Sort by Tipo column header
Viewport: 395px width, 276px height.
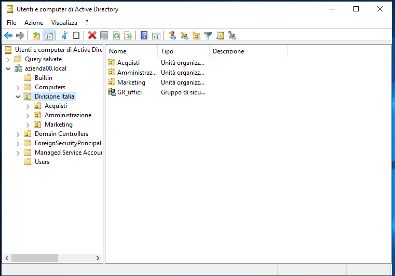[x=183, y=51]
